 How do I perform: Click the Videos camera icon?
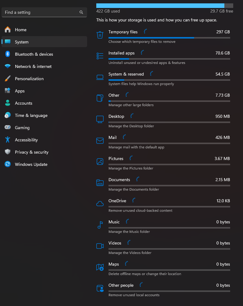tap(100, 246)
